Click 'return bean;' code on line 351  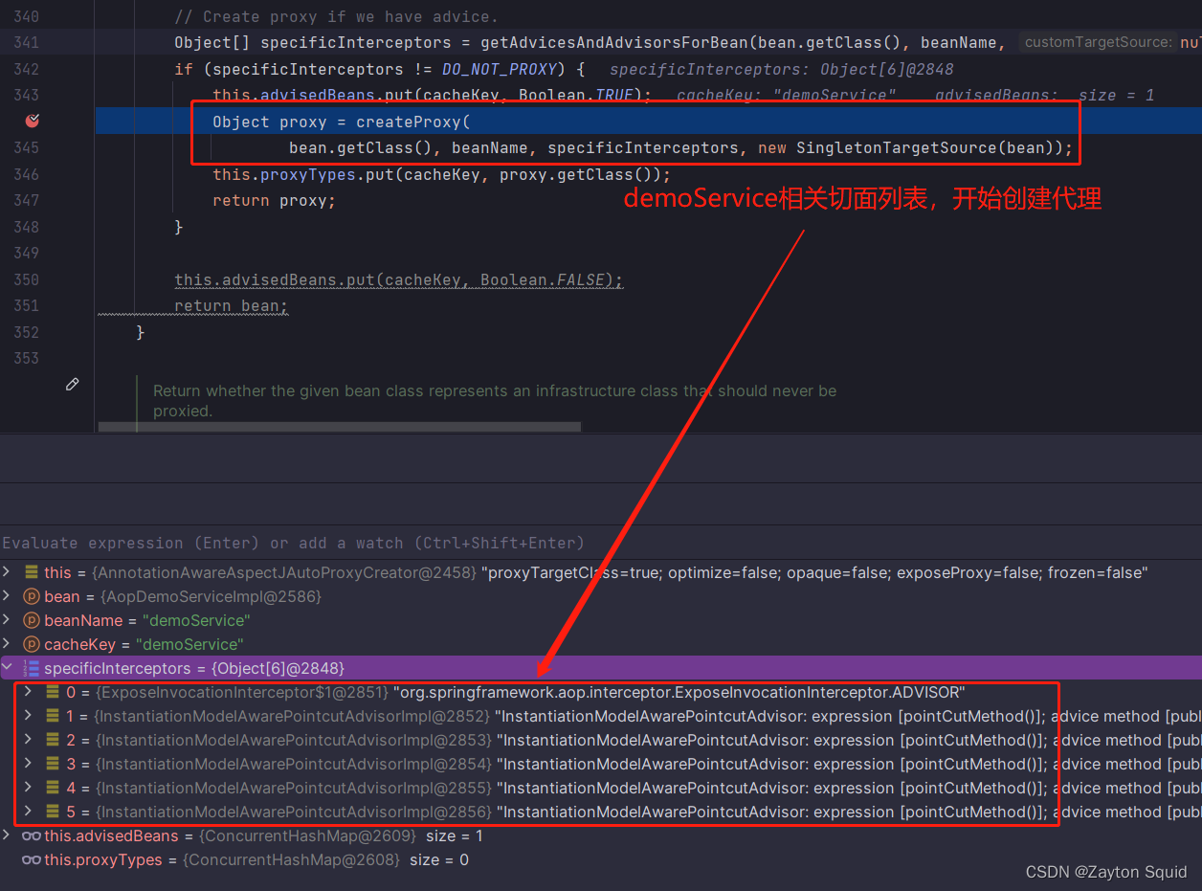(232, 305)
